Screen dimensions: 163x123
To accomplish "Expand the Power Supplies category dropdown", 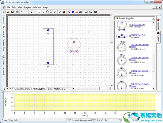I will point(154,18).
